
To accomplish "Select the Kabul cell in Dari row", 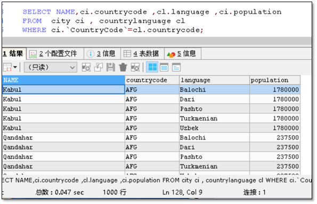I will tap(63, 99).
